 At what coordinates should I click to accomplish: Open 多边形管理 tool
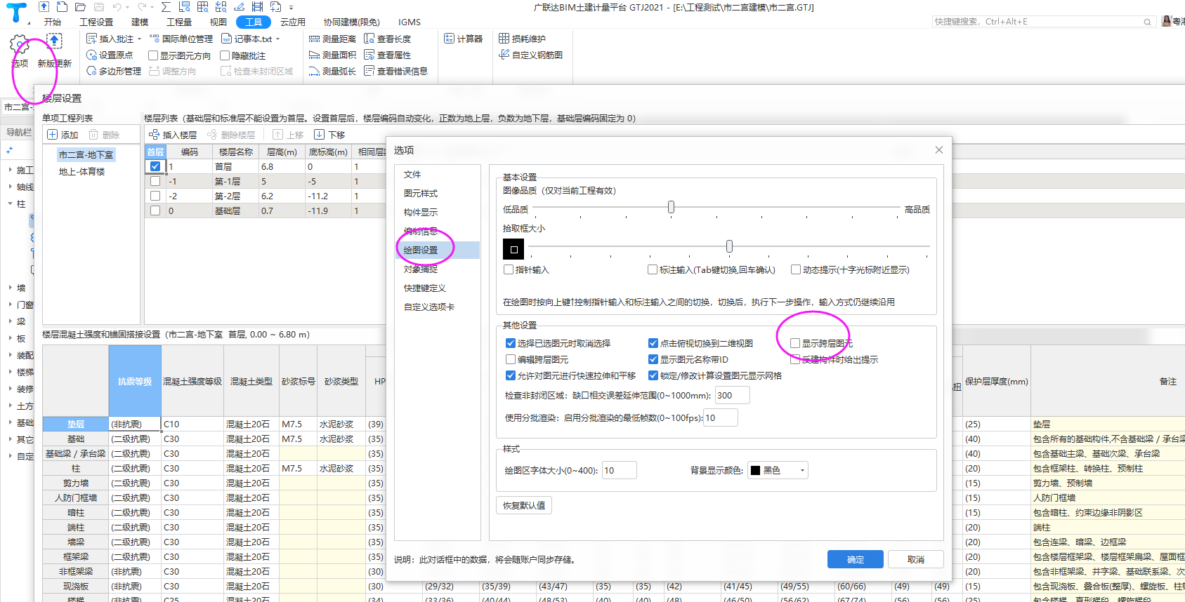click(x=114, y=71)
